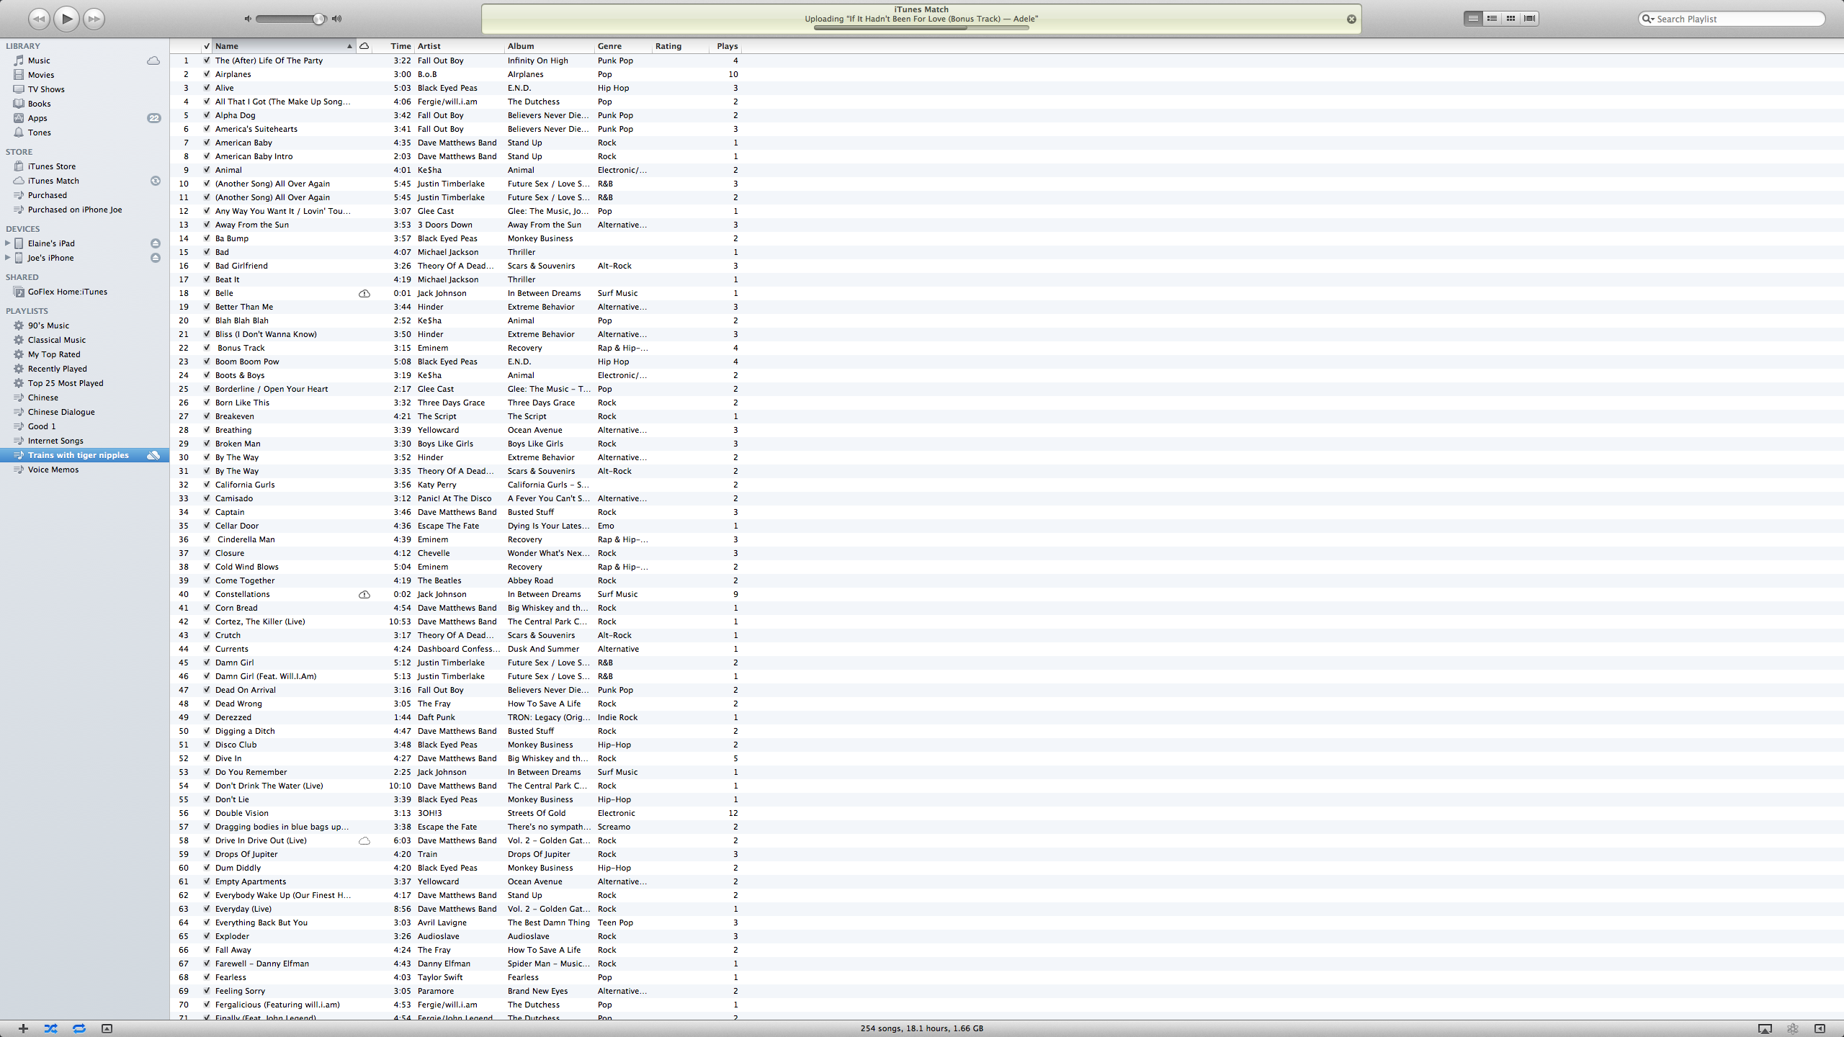Image resolution: width=1844 pixels, height=1037 pixels.
Task: Click the iTunes Match activity indicator icon
Action: (155, 181)
